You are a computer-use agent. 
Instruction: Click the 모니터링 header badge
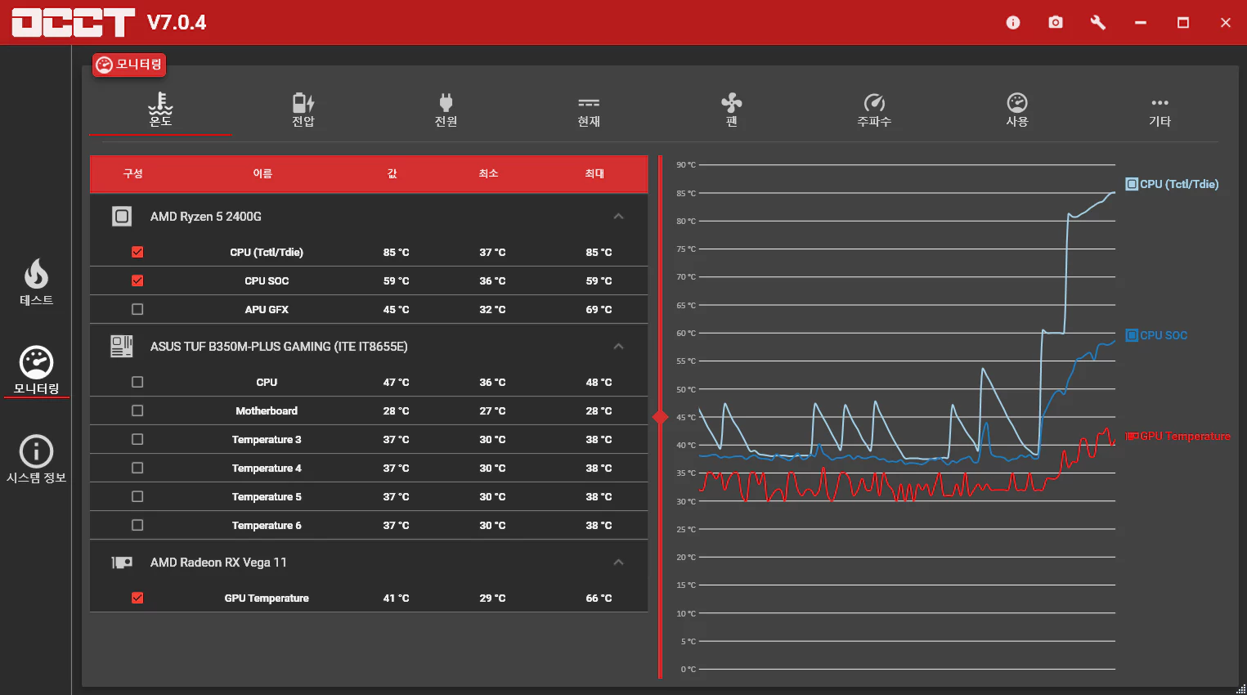[x=129, y=65]
